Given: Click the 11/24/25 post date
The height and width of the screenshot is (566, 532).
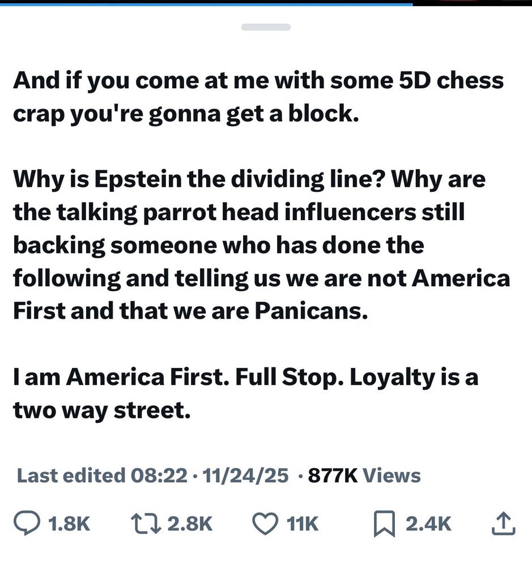Looking at the screenshot, I should click(245, 475).
